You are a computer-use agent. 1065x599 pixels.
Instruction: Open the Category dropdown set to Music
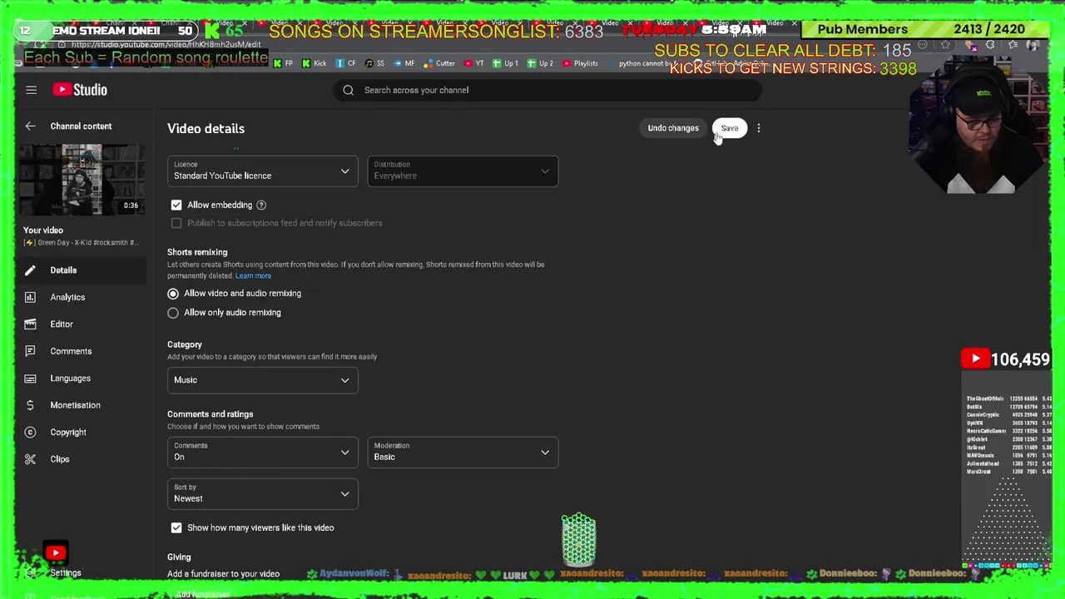coord(262,380)
